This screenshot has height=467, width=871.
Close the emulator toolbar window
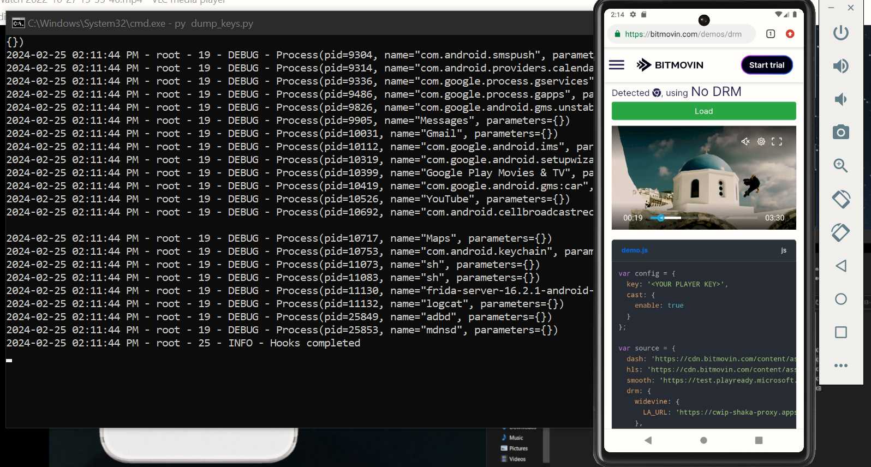point(851,8)
